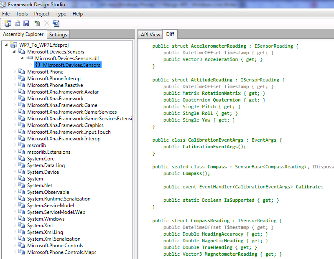The width and height of the screenshot is (334, 259).
Task: Open the Type menu
Action: click(61, 14)
